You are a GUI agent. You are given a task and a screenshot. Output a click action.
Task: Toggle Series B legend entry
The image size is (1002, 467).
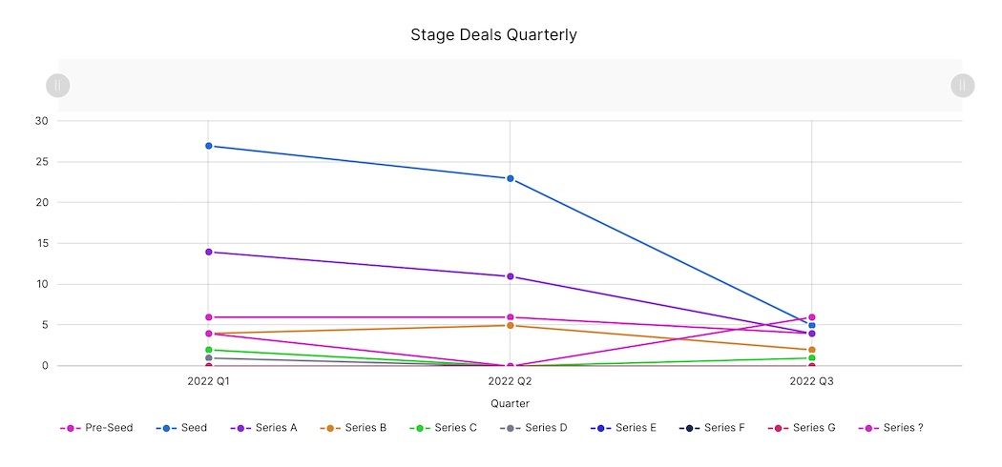pyautogui.click(x=354, y=428)
